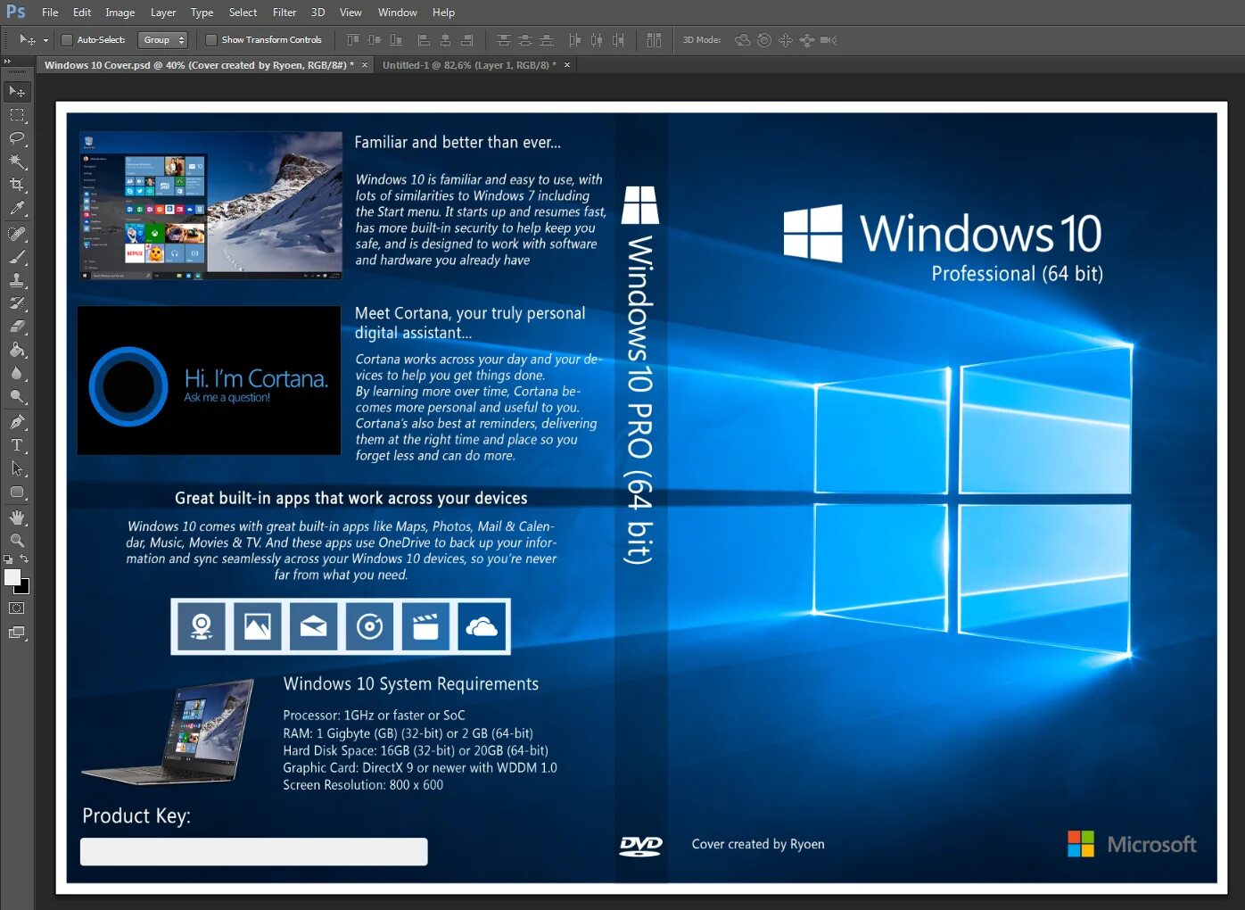This screenshot has height=910, width=1245.
Task: Swap foreground and background colors
Action: point(24,559)
